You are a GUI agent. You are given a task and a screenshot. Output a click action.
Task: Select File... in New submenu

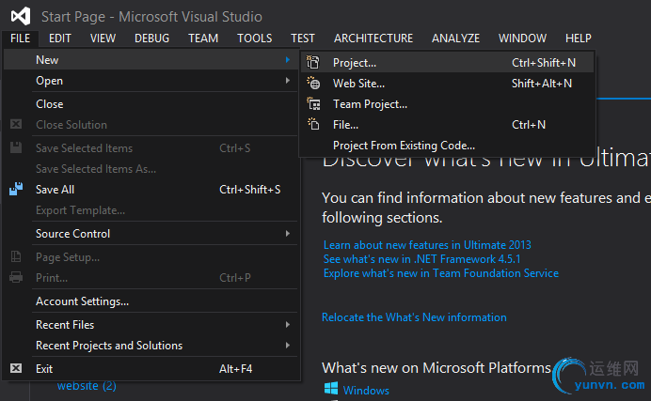tap(448, 125)
